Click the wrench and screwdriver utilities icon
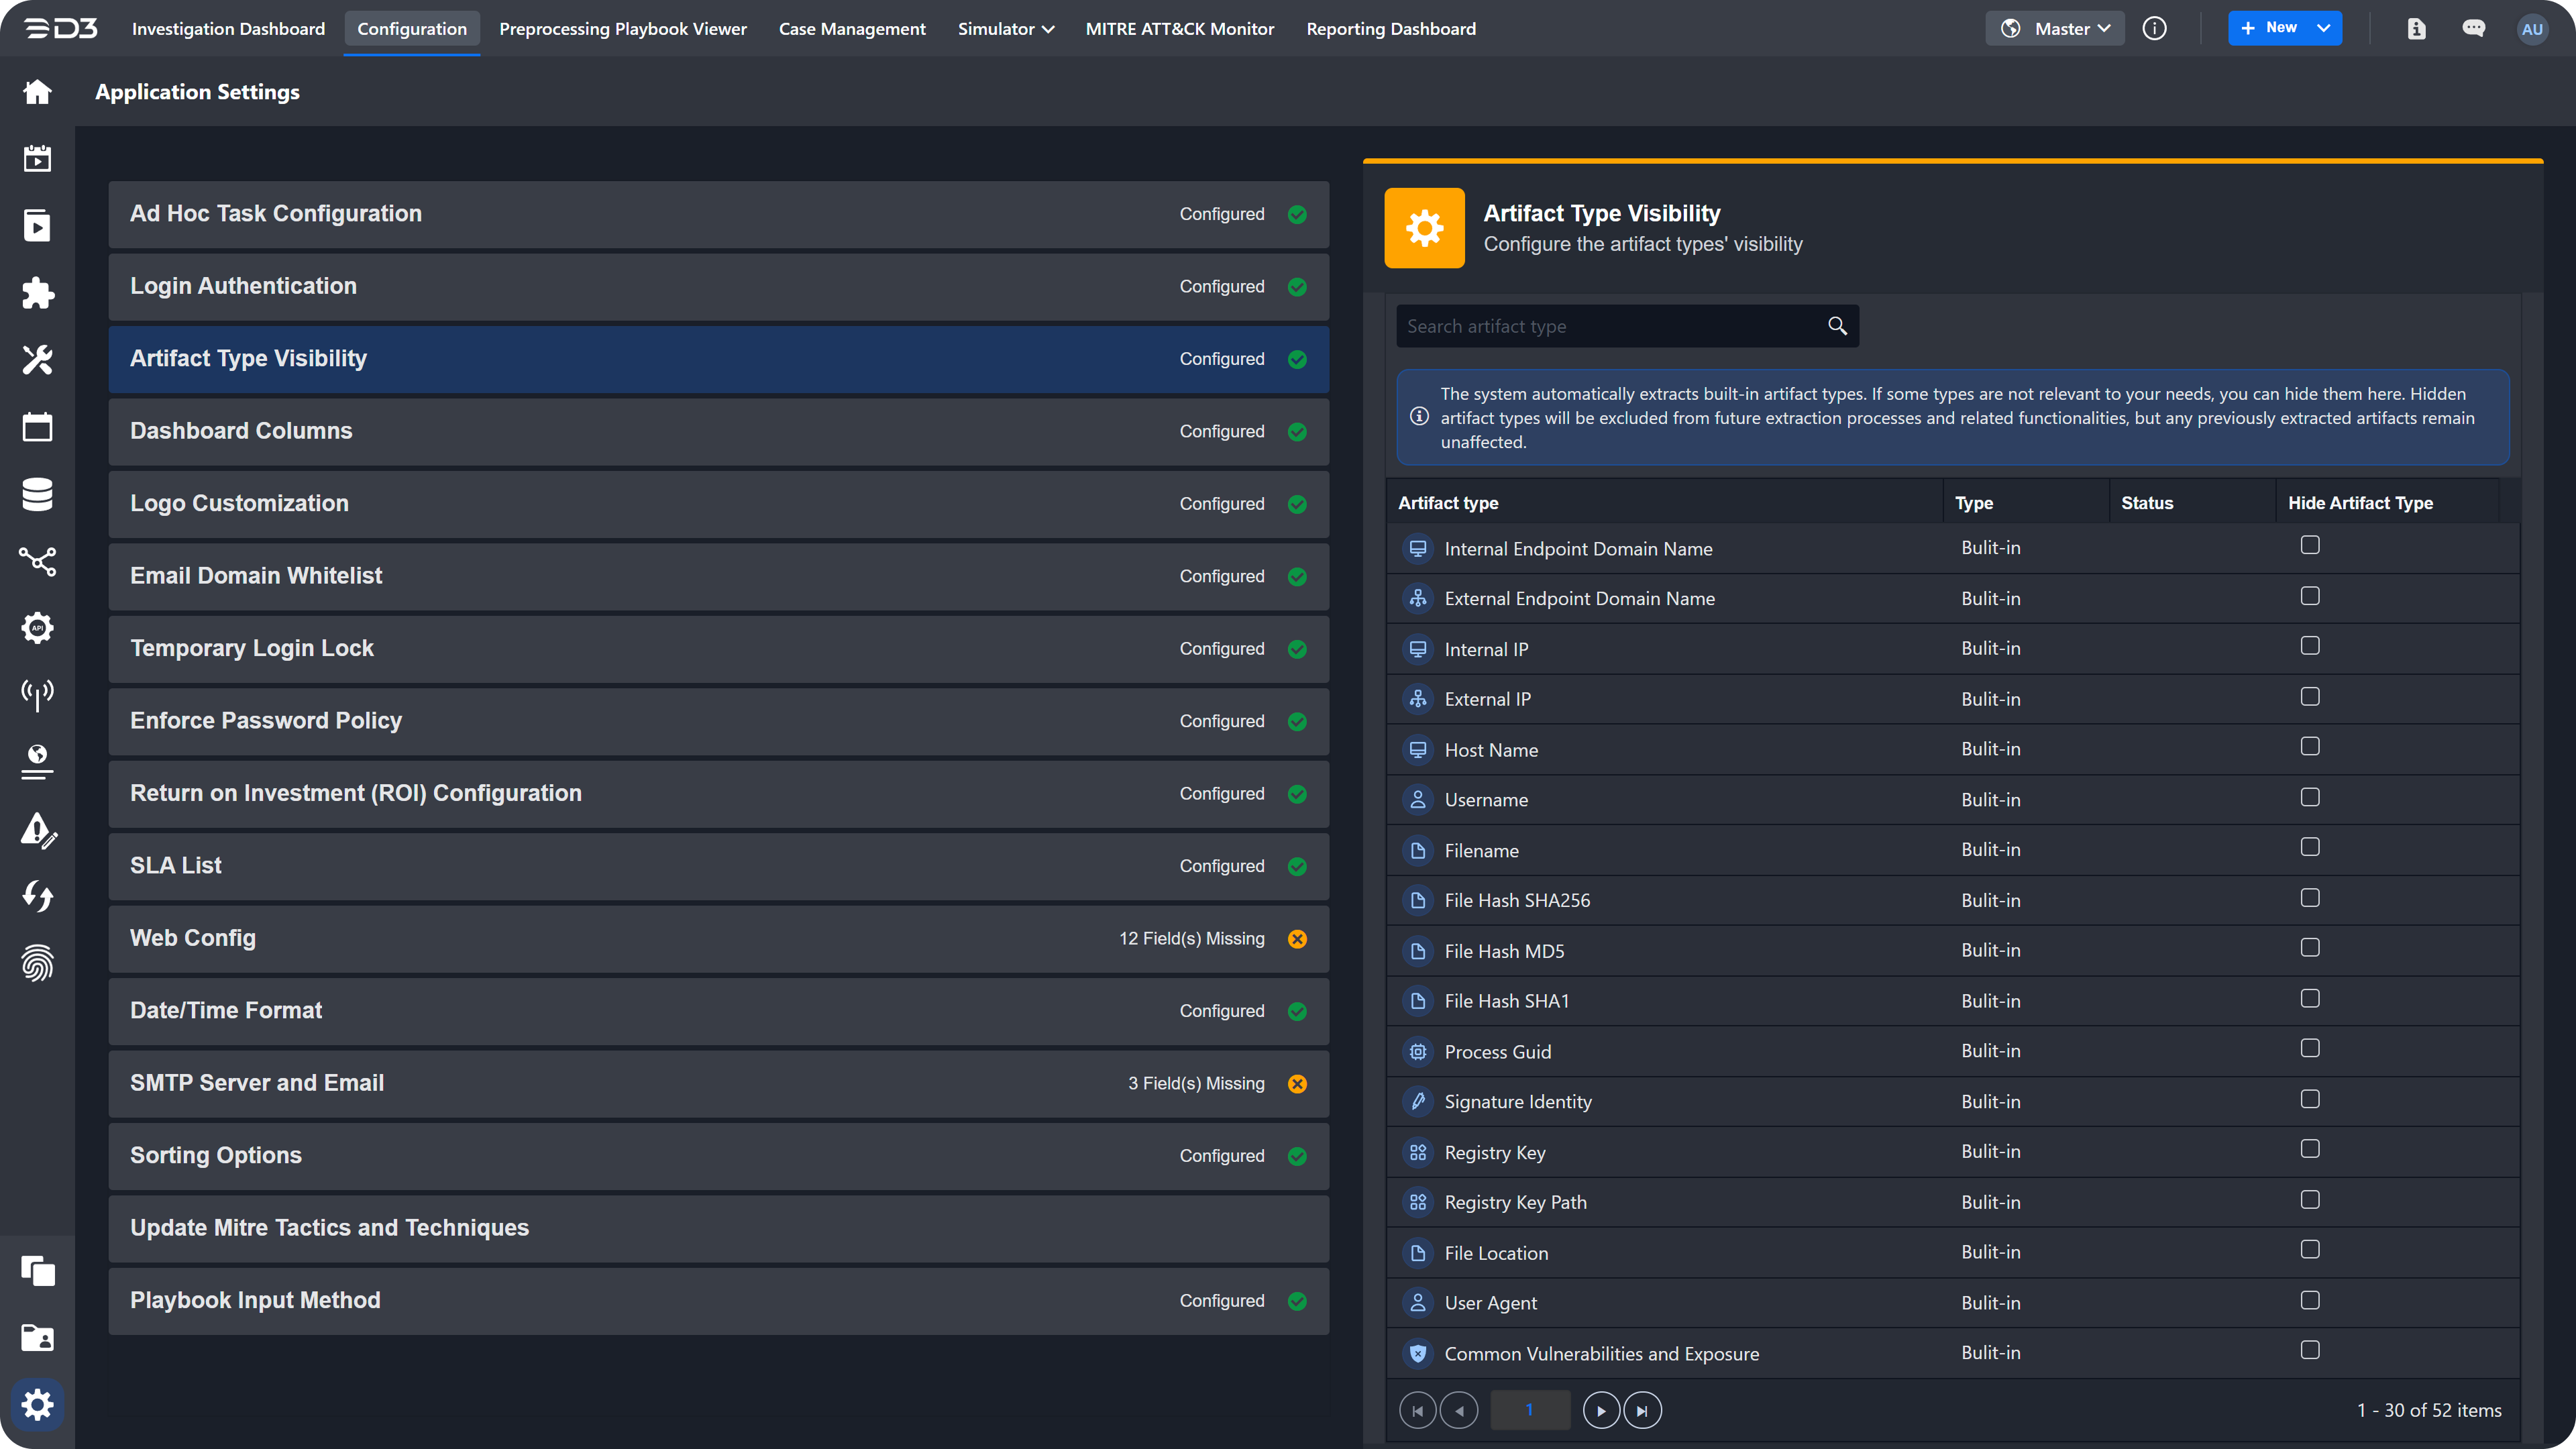The height and width of the screenshot is (1449, 2576). click(x=37, y=360)
